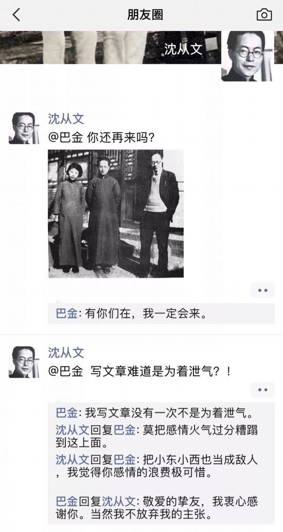Image resolution: width=283 pixels, height=532 pixels.
Task: Open the two-dot menu on first post
Action: click(263, 290)
